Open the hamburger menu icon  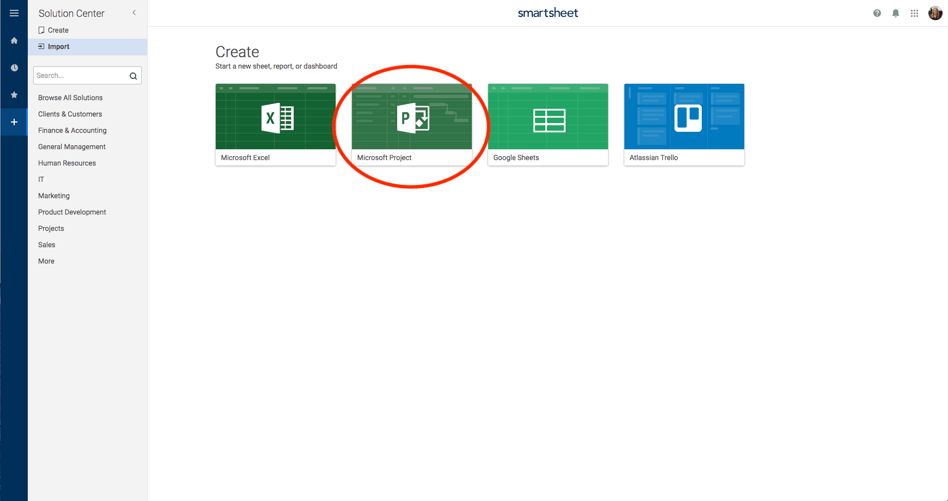tap(14, 13)
